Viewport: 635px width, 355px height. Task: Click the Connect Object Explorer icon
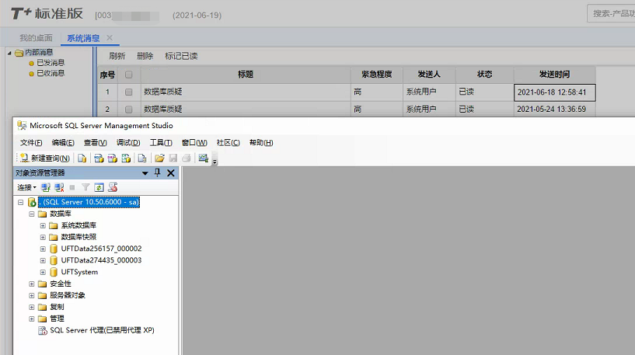pos(46,187)
